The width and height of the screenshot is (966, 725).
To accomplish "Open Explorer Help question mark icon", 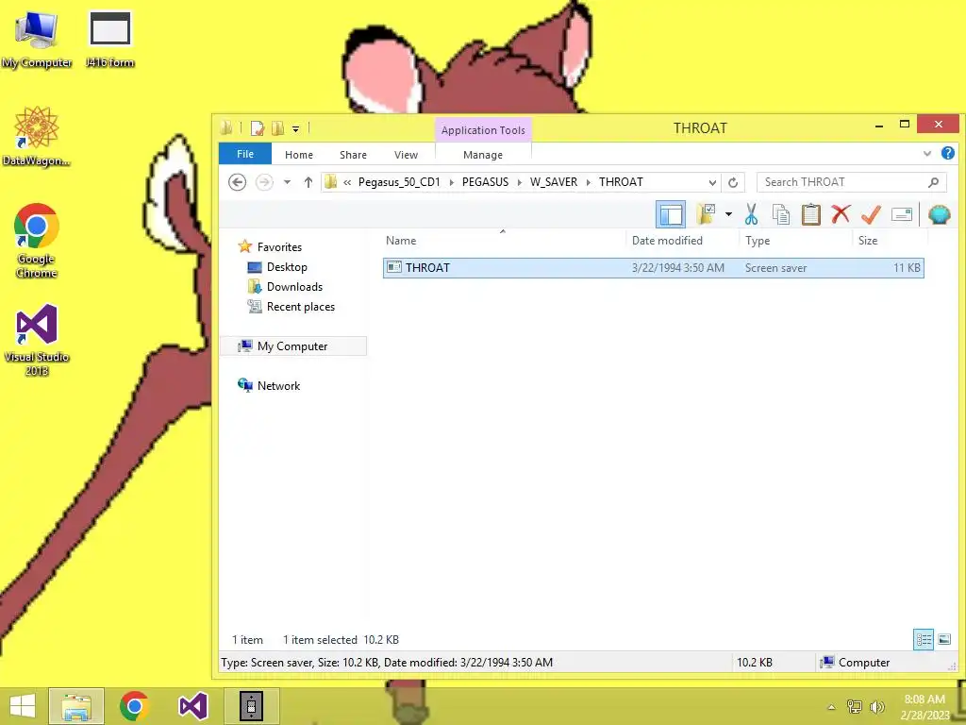I will [x=947, y=153].
